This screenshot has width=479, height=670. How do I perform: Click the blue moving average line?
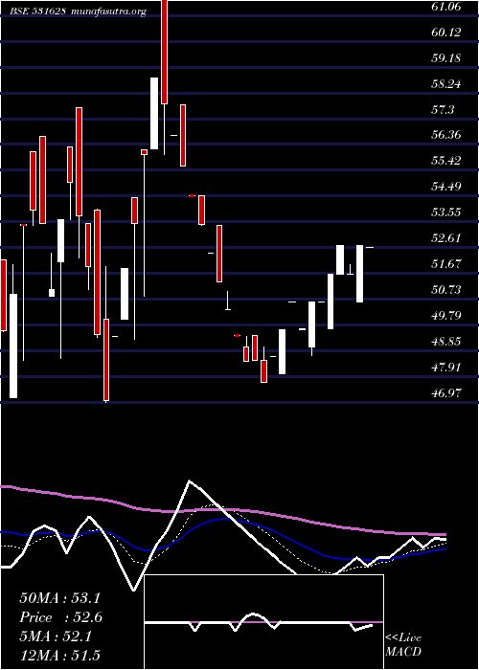(222, 519)
